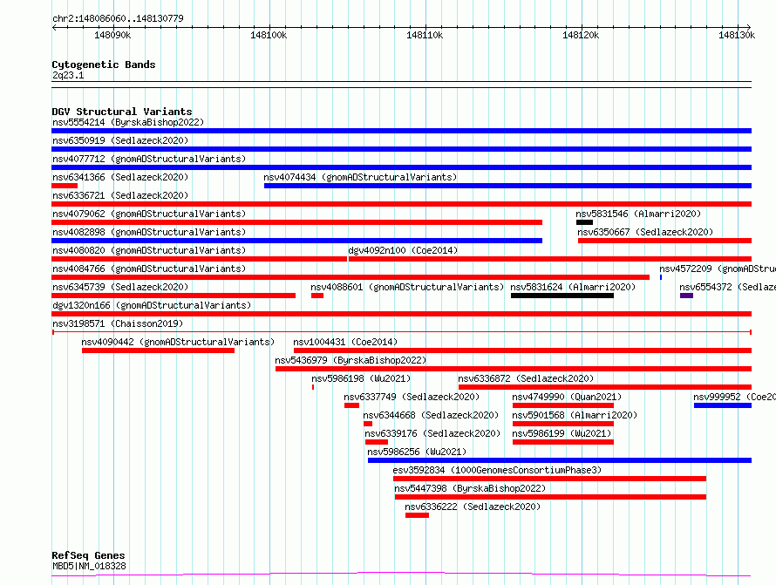This screenshot has height=585, width=776.
Task: Click the nsv4080820 gnomAD variant label
Action: [x=149, y=250]
